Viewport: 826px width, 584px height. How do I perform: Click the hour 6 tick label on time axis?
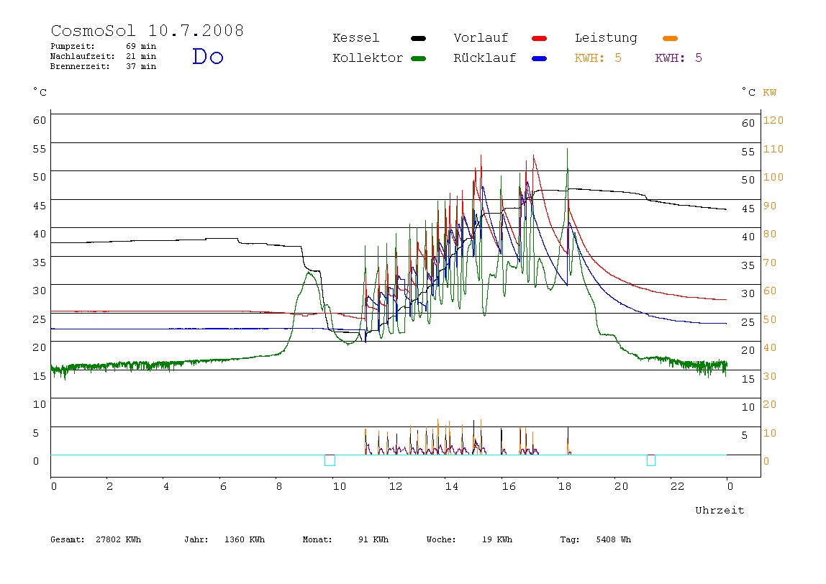(x=223, y=486)
